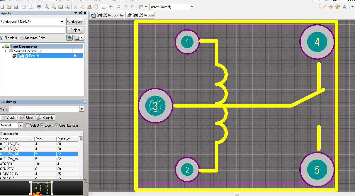The height and width of the screenshot is (196, 355).
Task: Click pad 3 in the footprint
Action: tap(155, 105)
